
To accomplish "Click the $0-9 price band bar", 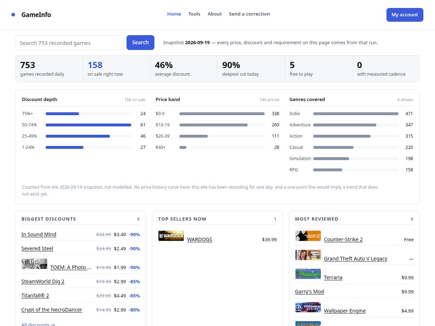I will [x=222, y=114].
